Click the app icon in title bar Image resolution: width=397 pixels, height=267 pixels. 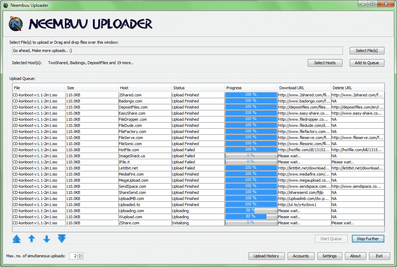[x=5, y=5]
